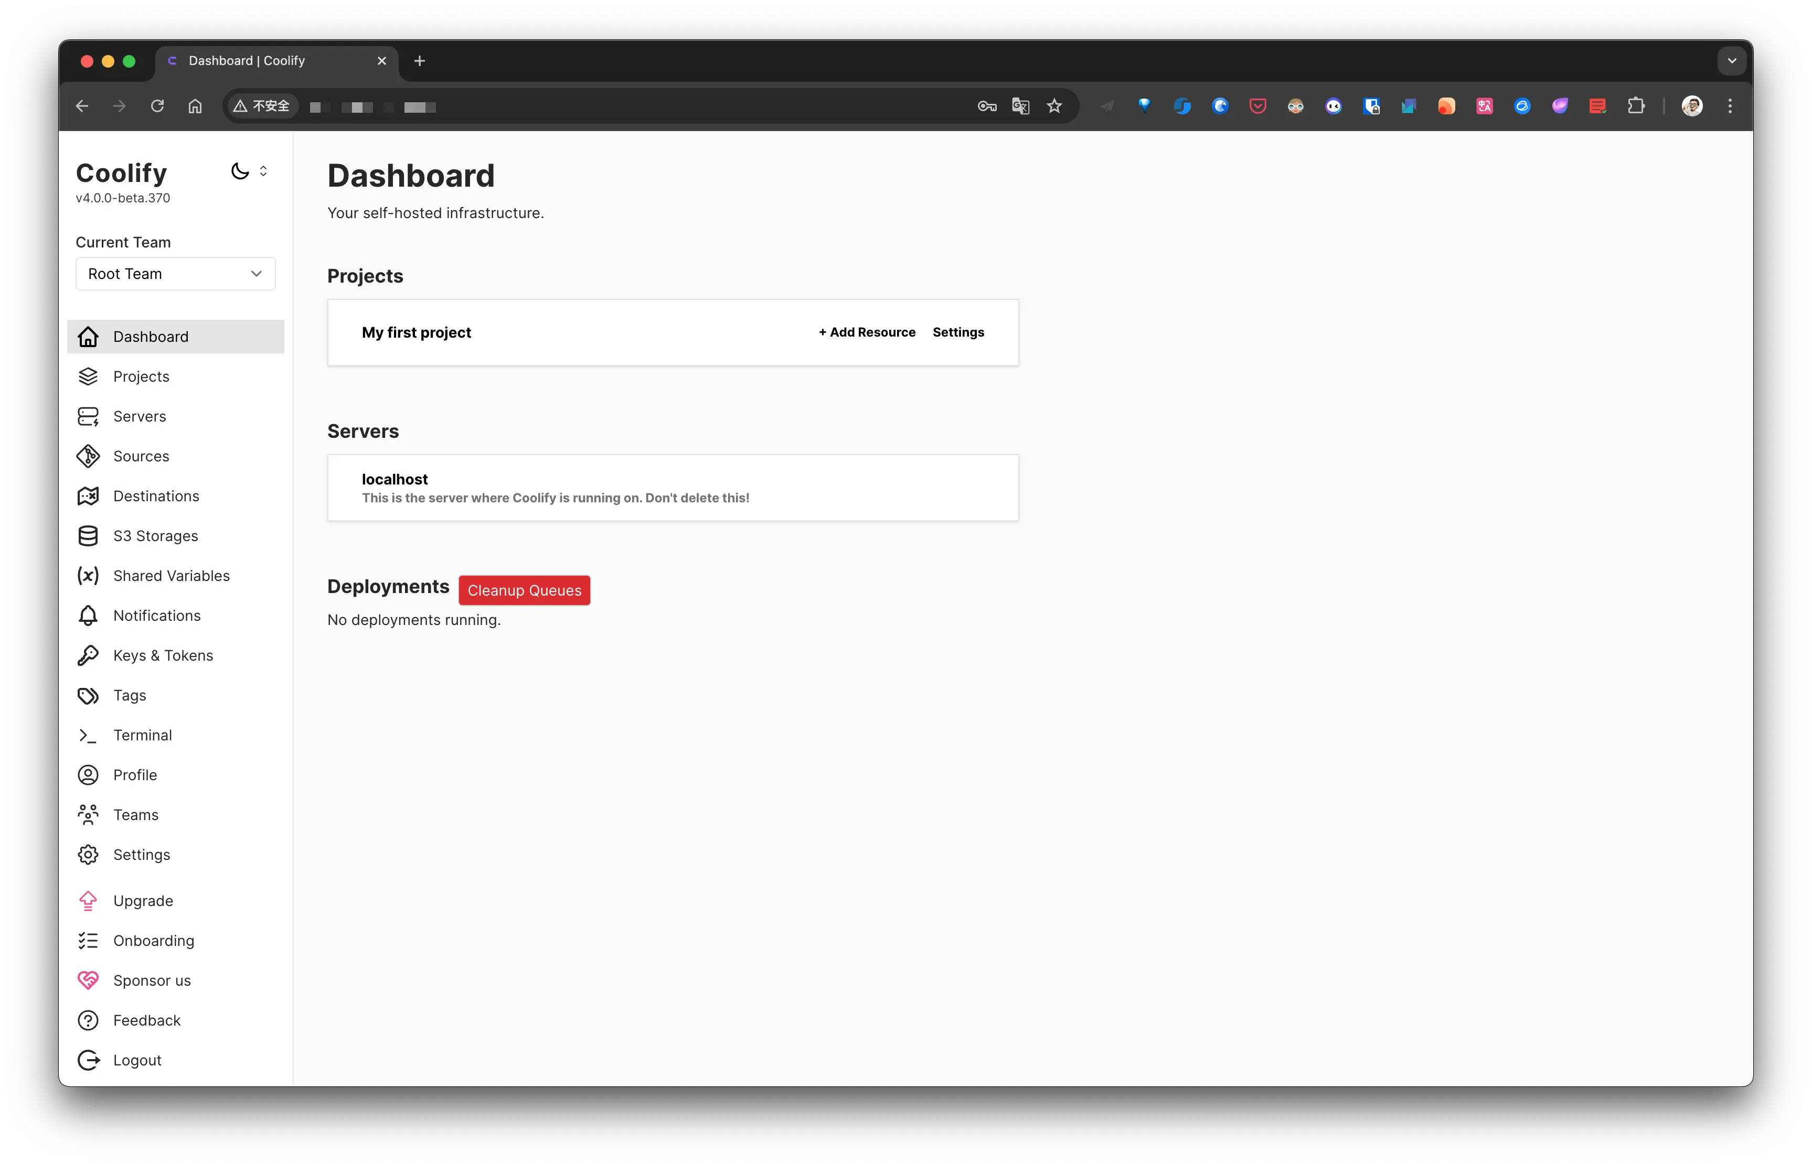
Task: Open the Root Team dropdown
Action: [x=175, y=274]
